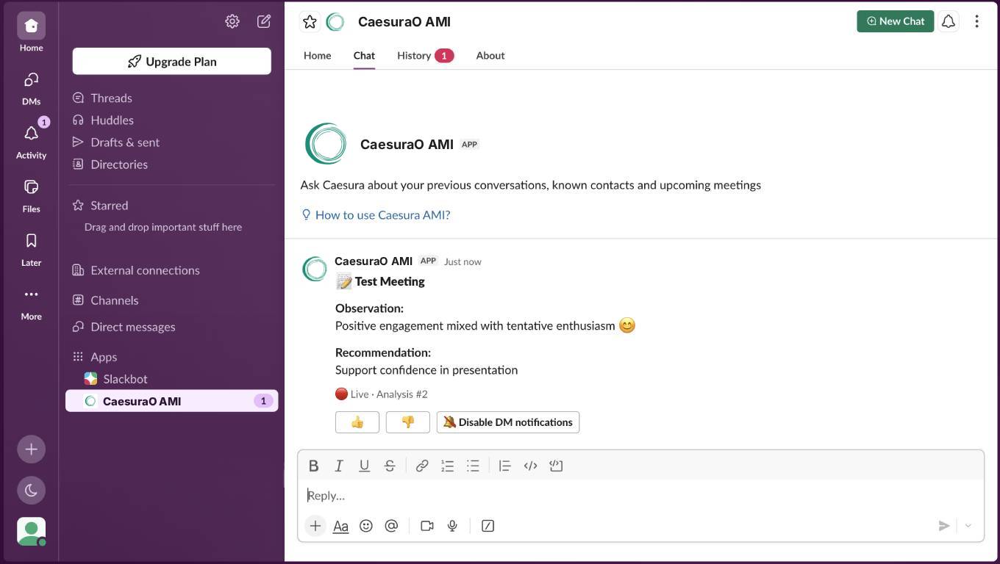Viewport: 1000px width, 564px height.
Task: Toggle the Aa formatting toolbar visibility
Action: tap(340, 526)
